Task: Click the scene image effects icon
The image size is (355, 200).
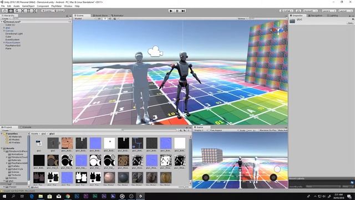Action: point(115,18)
